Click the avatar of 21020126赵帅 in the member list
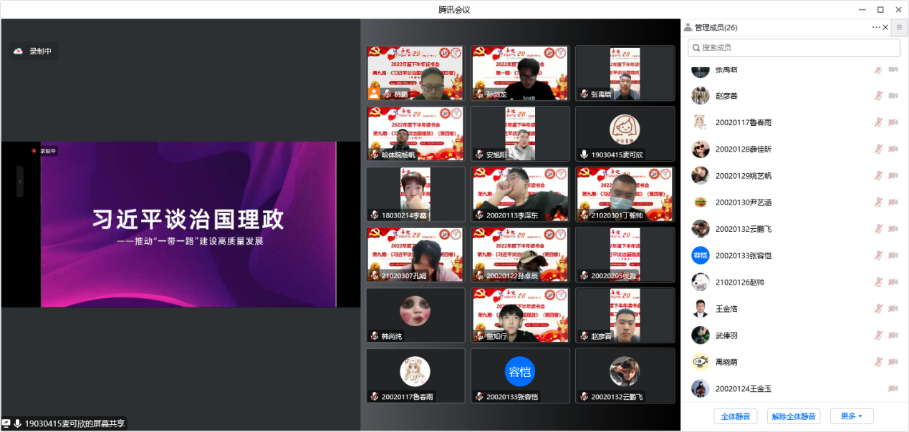 coord(701,282)
